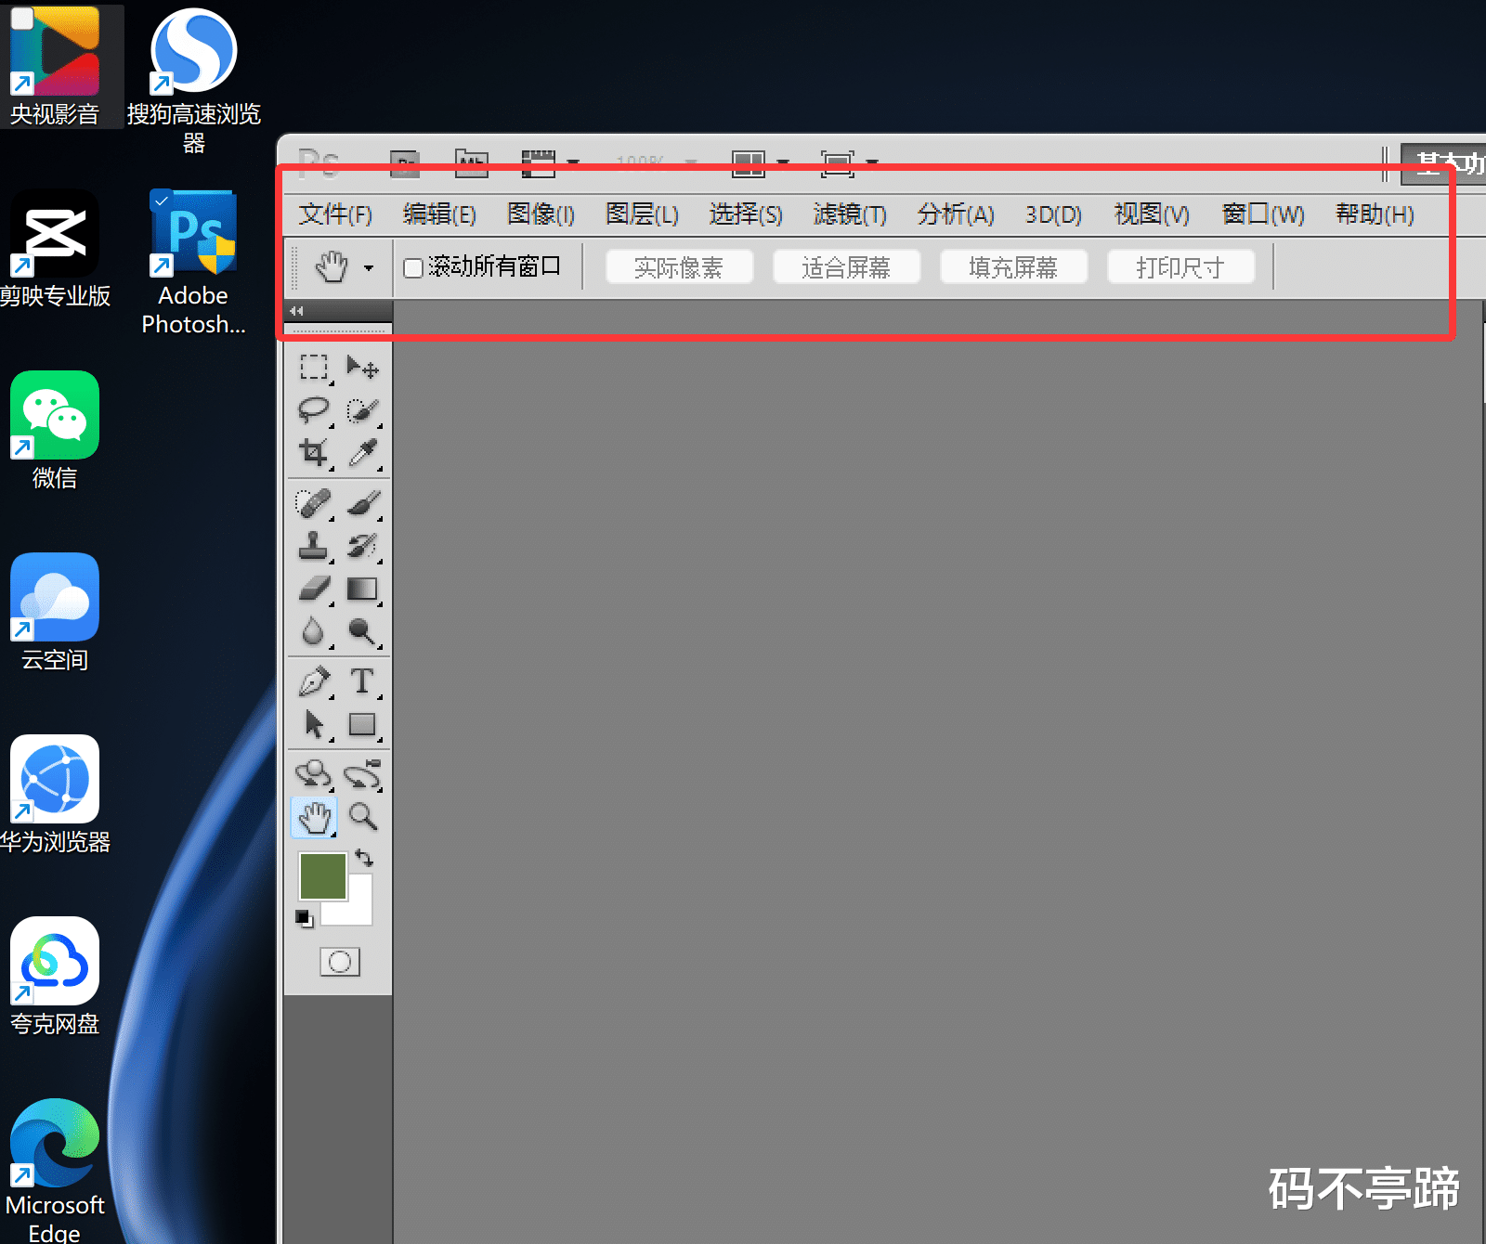Image resolution: width=1486 pixels, height=1244 pixels.
Task: Reset to default black and white colors
Action: 304,918
